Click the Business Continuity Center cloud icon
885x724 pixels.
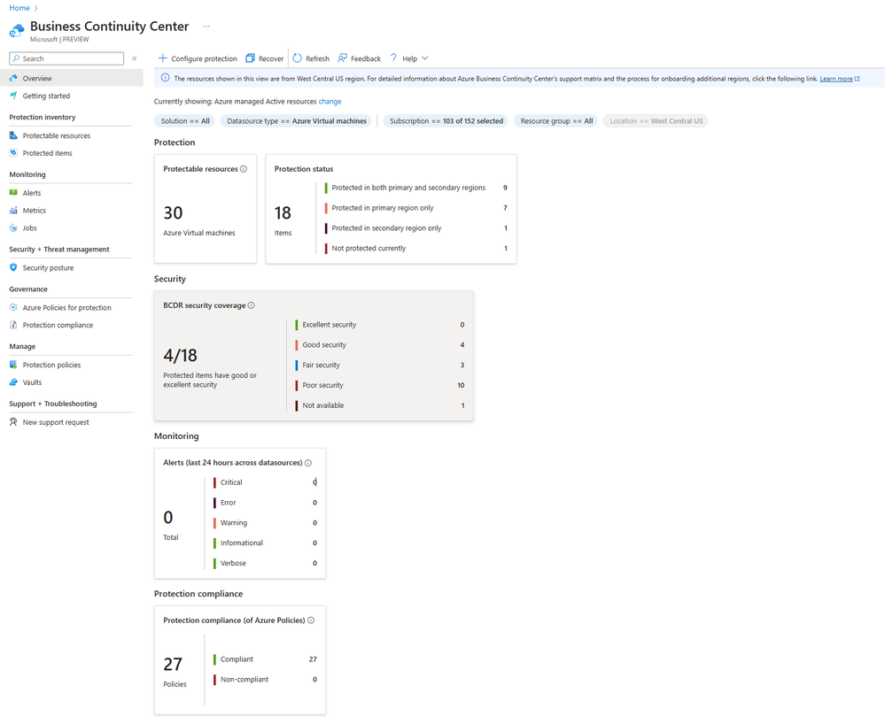tap(17, 30)
